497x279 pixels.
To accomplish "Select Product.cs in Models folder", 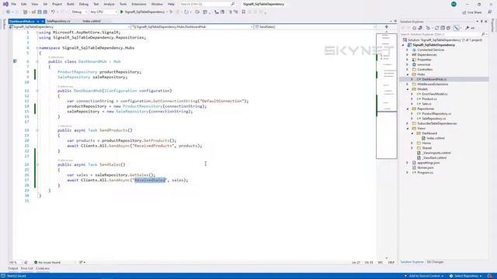I will point(429,98).
